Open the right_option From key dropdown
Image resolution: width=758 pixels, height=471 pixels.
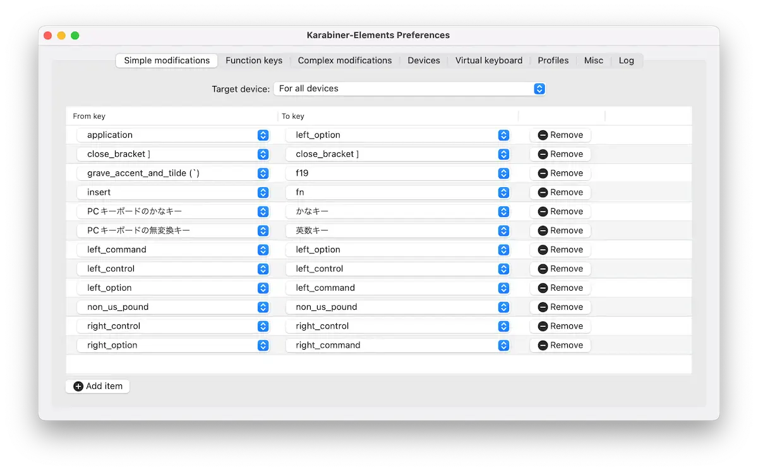173,345
